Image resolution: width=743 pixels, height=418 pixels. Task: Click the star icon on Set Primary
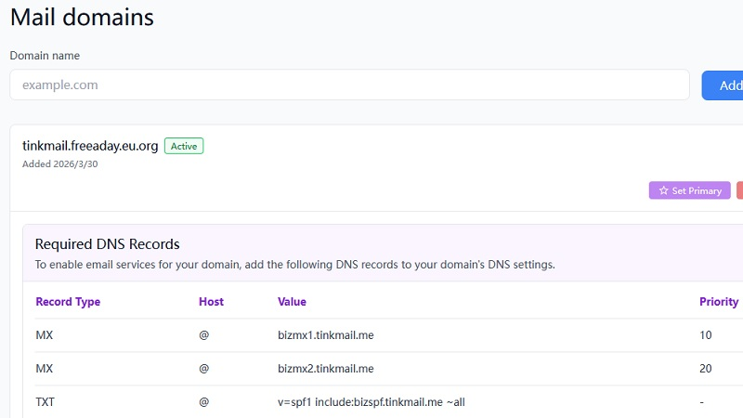tap(663, 190)
